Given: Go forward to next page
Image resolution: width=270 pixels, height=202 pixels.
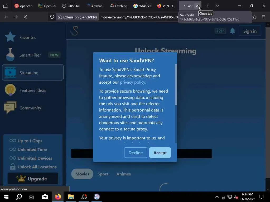Looking at the screenshot, I should (16, 17).
